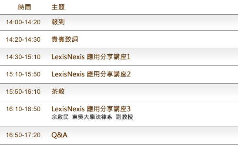This screenshot has height=165, width=238.
Task: Click 東吳大學法律系 affiliation text
Action: tap(92, 117)
